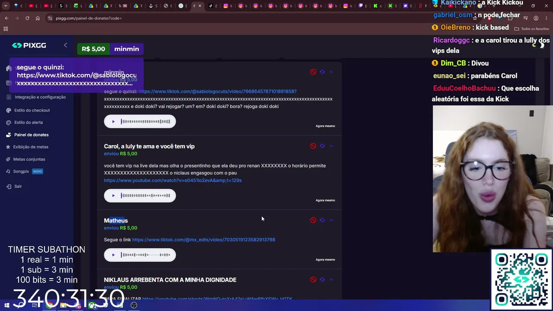Click the NIKLAUS ARREBENTA COM A MINHA DIGNIDADE title
553x311 pixels.
pos(170,280)
